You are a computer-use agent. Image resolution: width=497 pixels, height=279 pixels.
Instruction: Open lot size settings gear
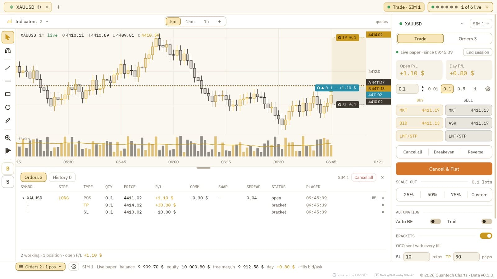[x=488, y=89]
